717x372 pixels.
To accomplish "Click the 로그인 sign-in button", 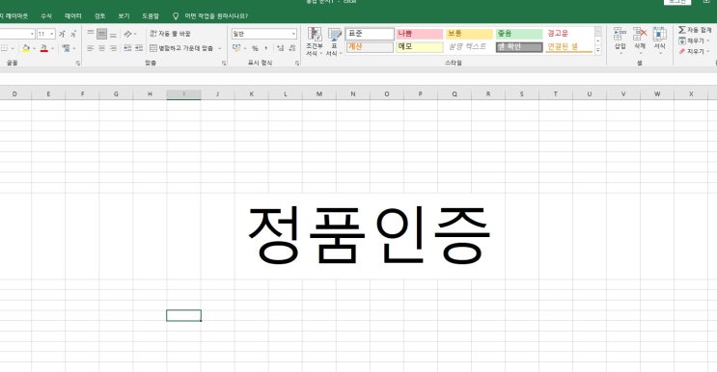I will pos(677,2).
